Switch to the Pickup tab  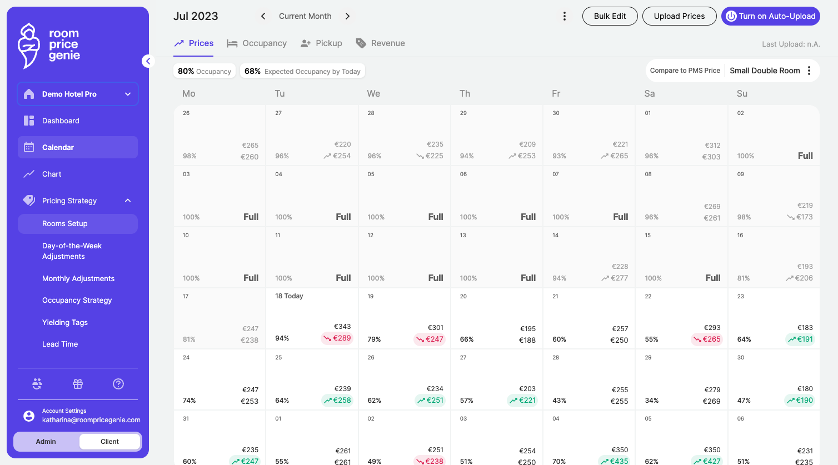point(321,43)
